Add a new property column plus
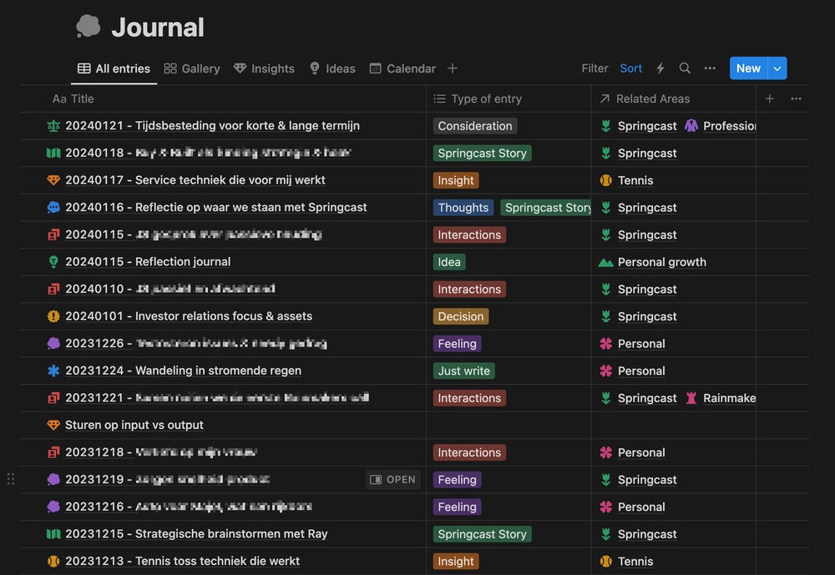This screenshot has width=835, height=575. click(770, 98)
